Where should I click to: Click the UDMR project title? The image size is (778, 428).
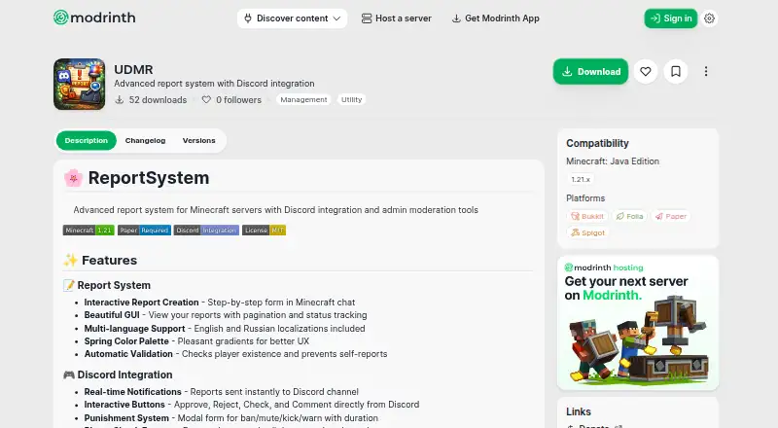133,69
